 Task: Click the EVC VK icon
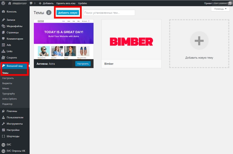[x=4, y=144]
